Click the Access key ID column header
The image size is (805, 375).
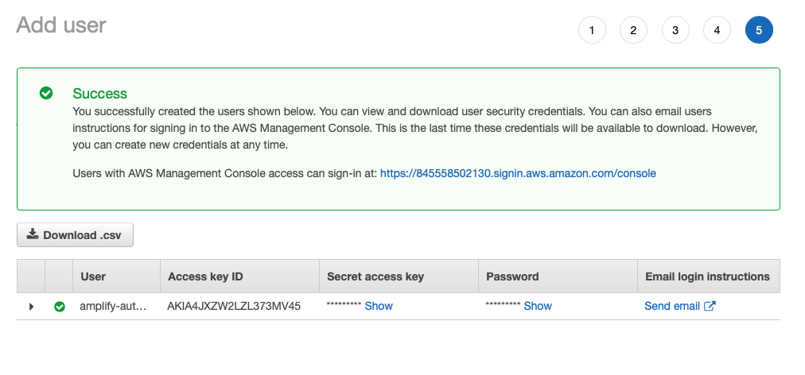click(205, 276)
